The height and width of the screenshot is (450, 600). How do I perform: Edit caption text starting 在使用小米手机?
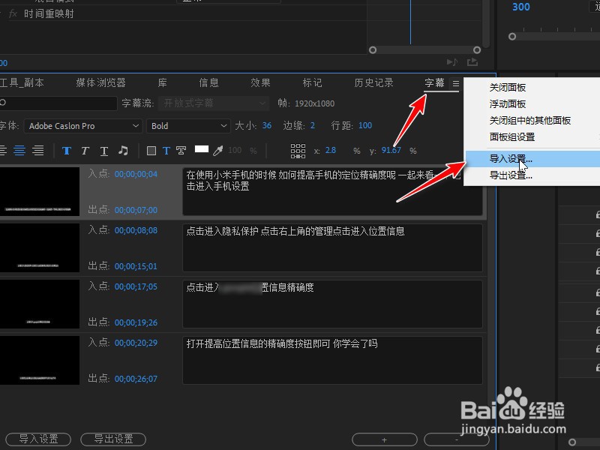pos(332,191)
